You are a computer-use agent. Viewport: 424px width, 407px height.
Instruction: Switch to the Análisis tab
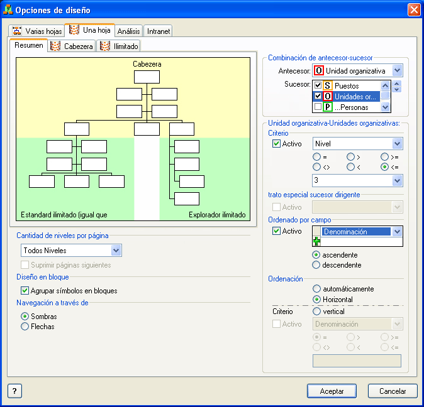coord(128,30)
